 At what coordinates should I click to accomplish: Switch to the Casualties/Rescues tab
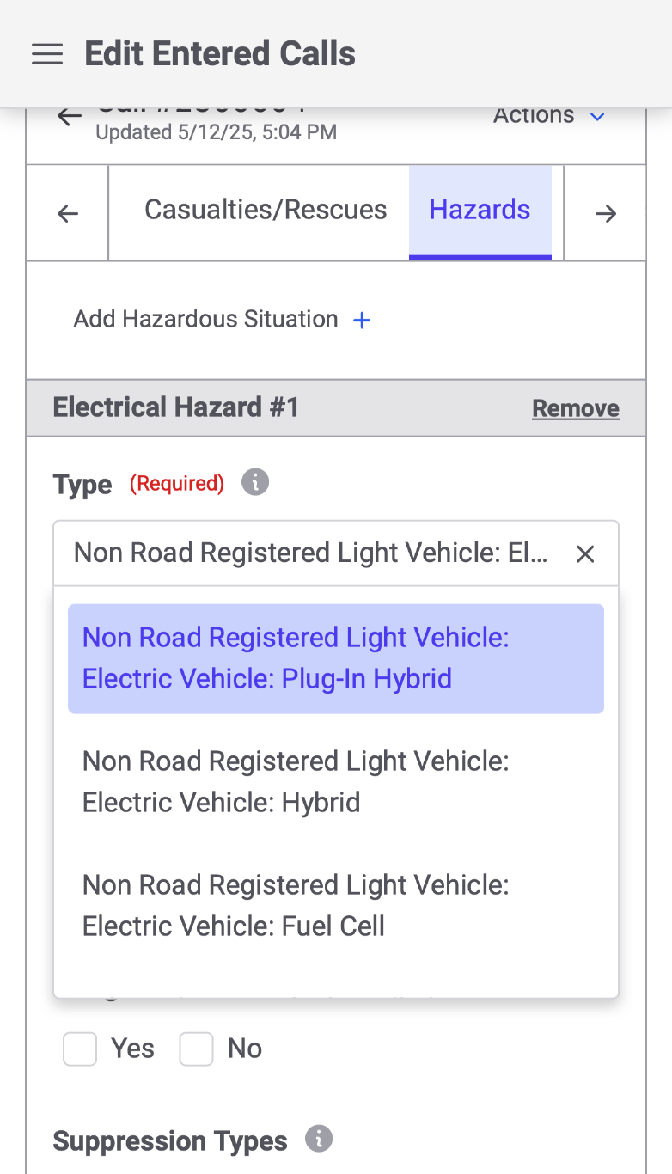click(x=266, y=211)
